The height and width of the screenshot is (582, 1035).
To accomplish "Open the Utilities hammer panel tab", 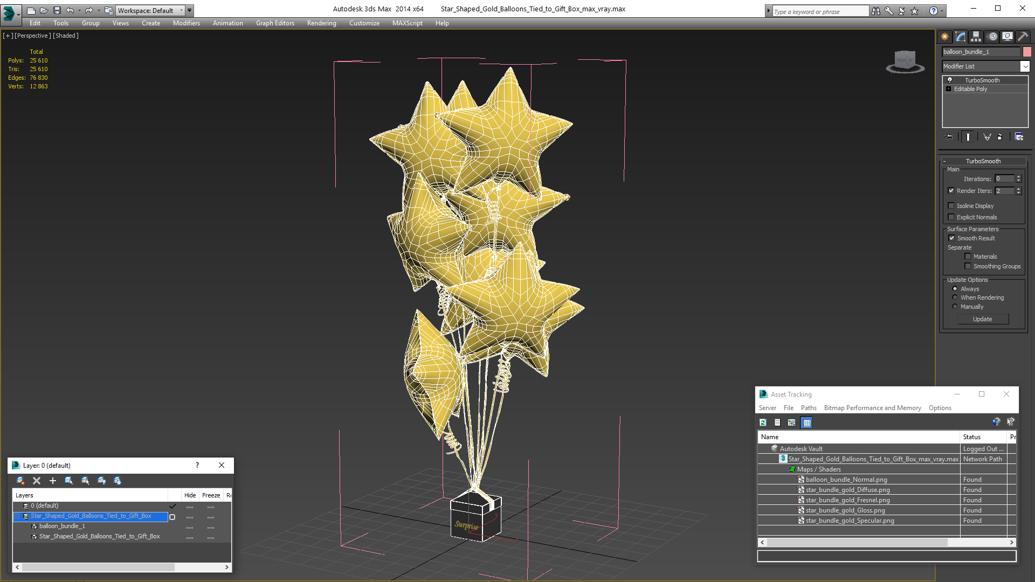I will point(1023,37).
